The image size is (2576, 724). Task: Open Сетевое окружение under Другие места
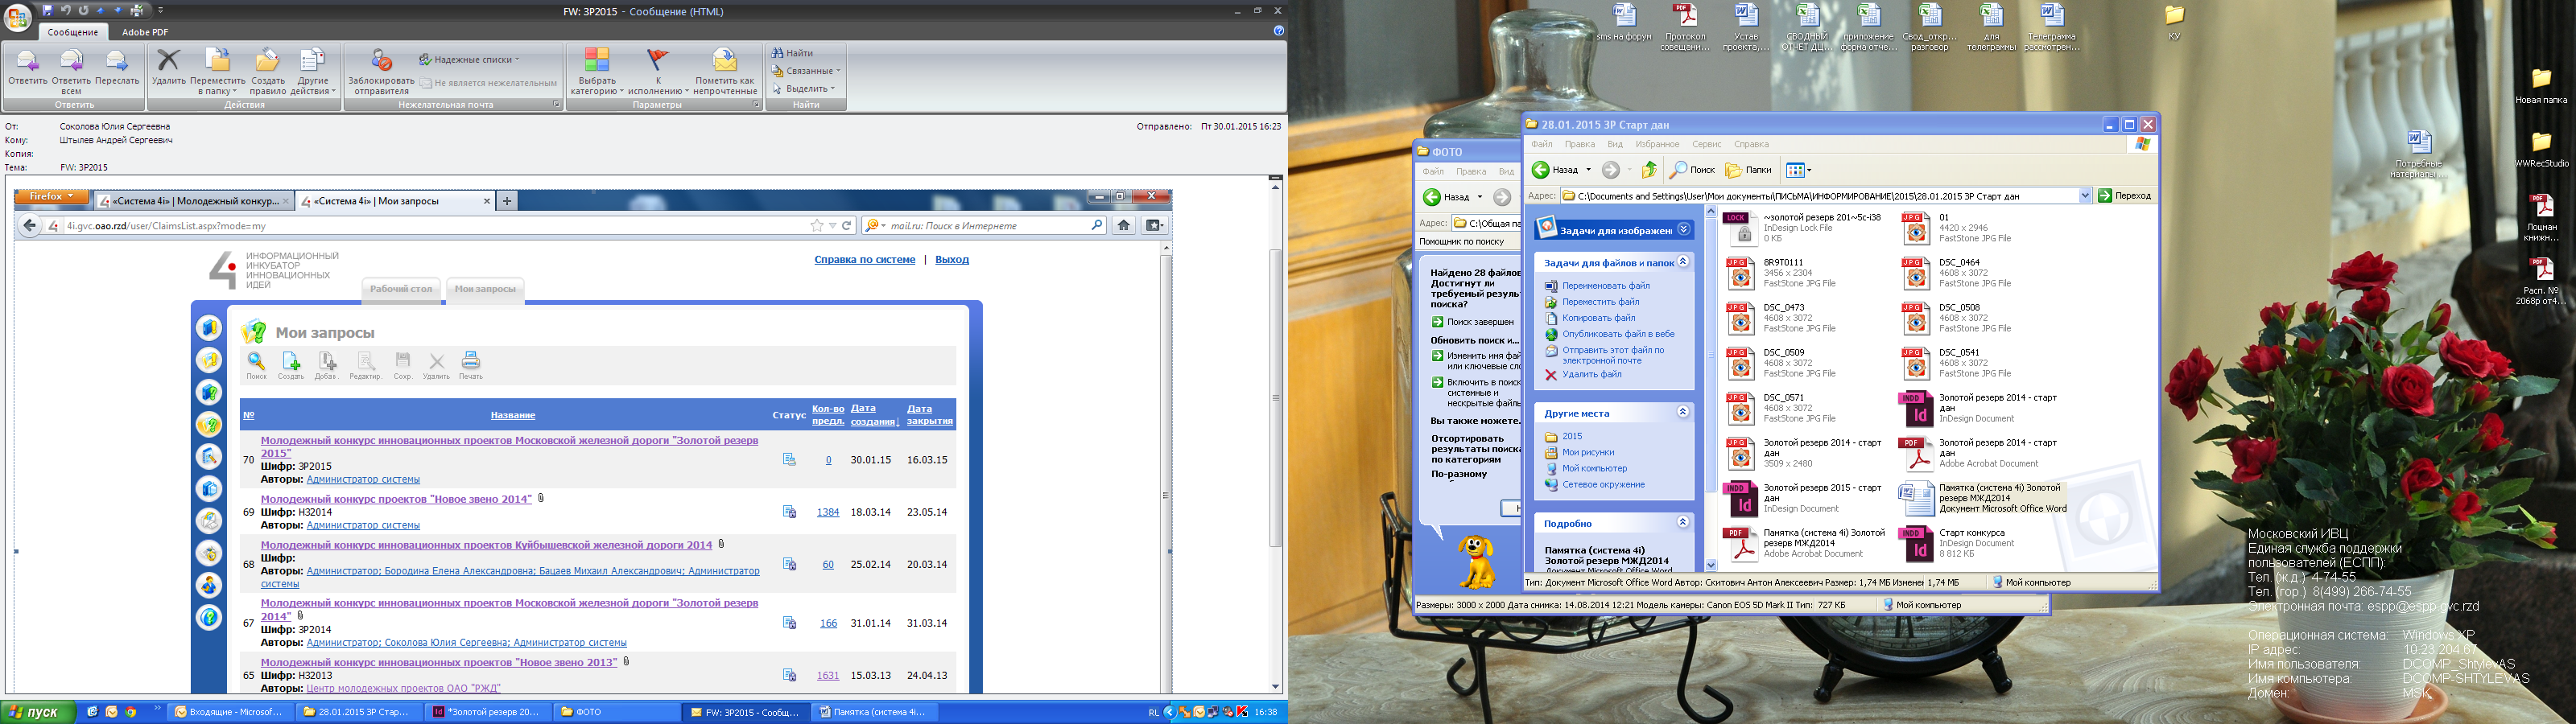click(1603, 485)
